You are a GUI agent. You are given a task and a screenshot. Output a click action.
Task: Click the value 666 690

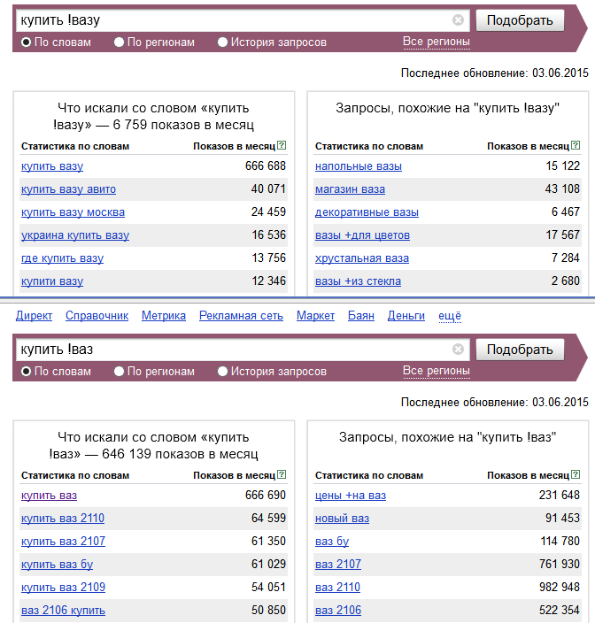pos(266,495)
